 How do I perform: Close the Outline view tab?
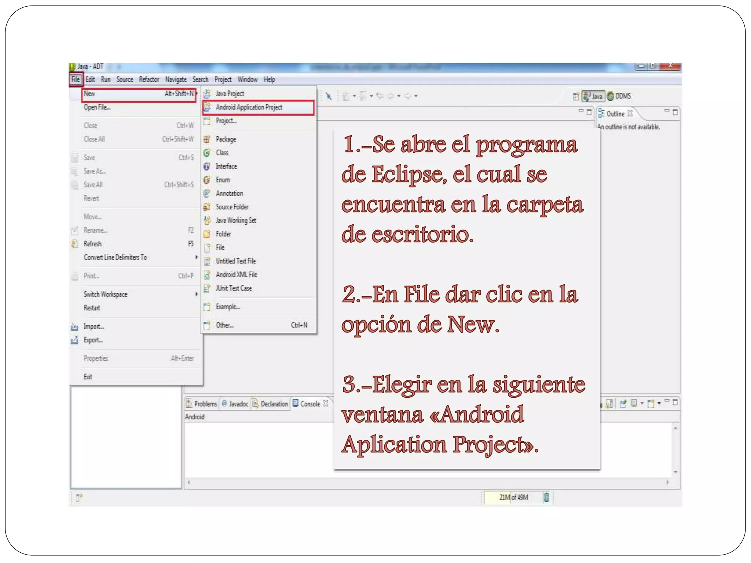630,113
